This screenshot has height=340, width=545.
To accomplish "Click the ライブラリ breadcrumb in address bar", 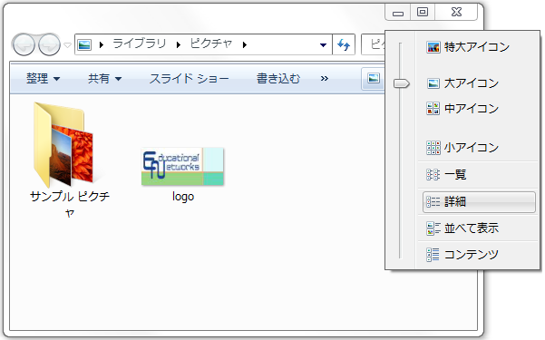I will click(x=140, y=44).
